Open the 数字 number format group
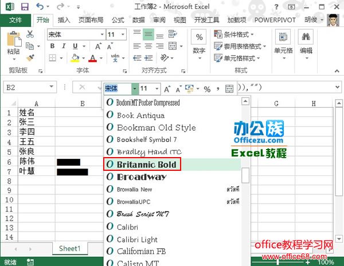 click(199, 45)
